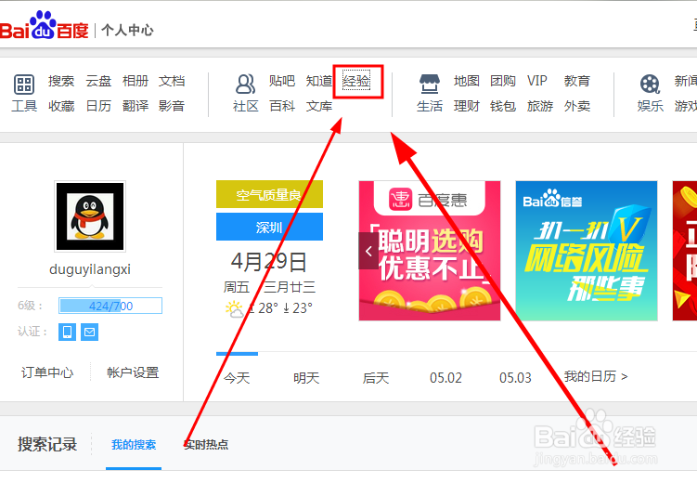Click the previous-banner left arrow
This screenshot has height=483, width=697.
click(x=368, y=252)
